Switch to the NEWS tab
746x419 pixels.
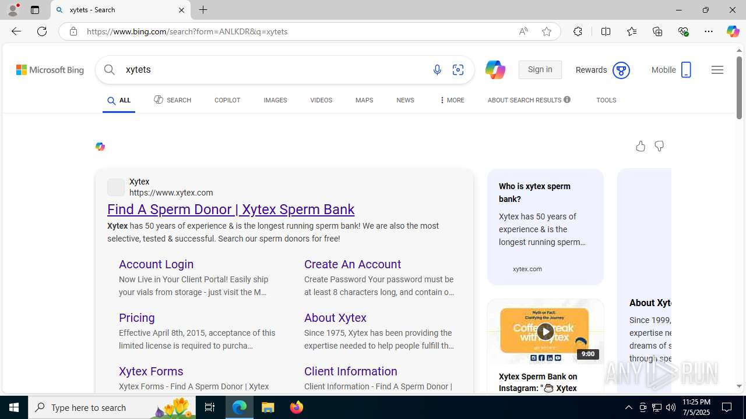(405, 101)
